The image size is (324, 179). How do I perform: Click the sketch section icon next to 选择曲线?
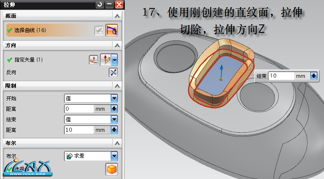[99, 31]
